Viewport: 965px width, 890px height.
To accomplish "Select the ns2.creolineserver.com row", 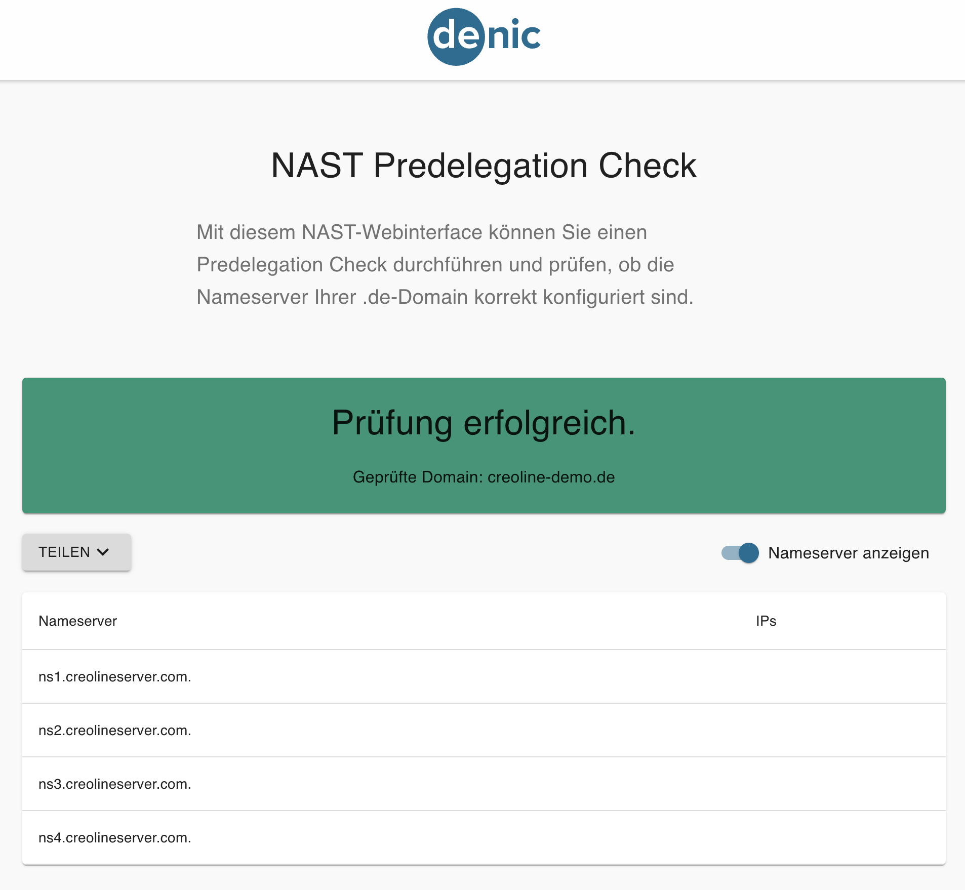I will click(x=484, y=730).
